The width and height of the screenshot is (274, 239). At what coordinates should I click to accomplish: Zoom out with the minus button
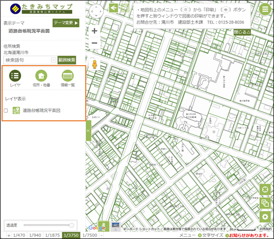[95, 43]
